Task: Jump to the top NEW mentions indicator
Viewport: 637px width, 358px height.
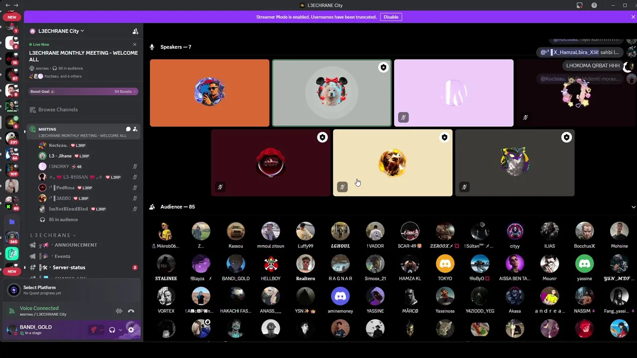Action: click(x=12, y=17)
